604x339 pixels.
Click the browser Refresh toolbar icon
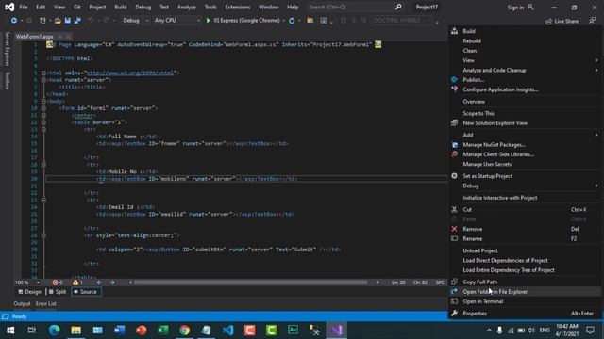click(292, 21)
